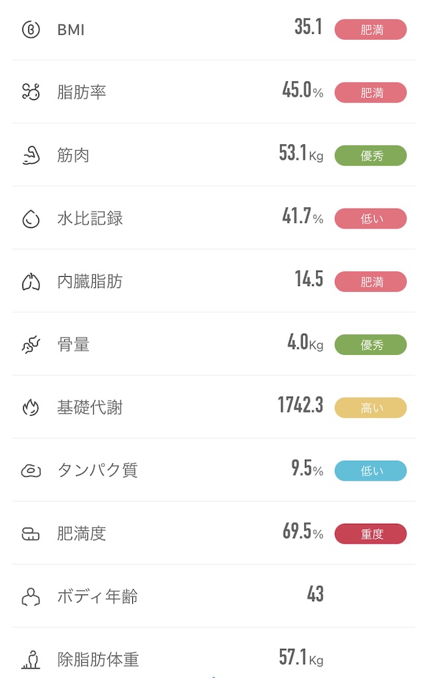Click the 基礎代謝 flame icon

[x=29, y=407]
